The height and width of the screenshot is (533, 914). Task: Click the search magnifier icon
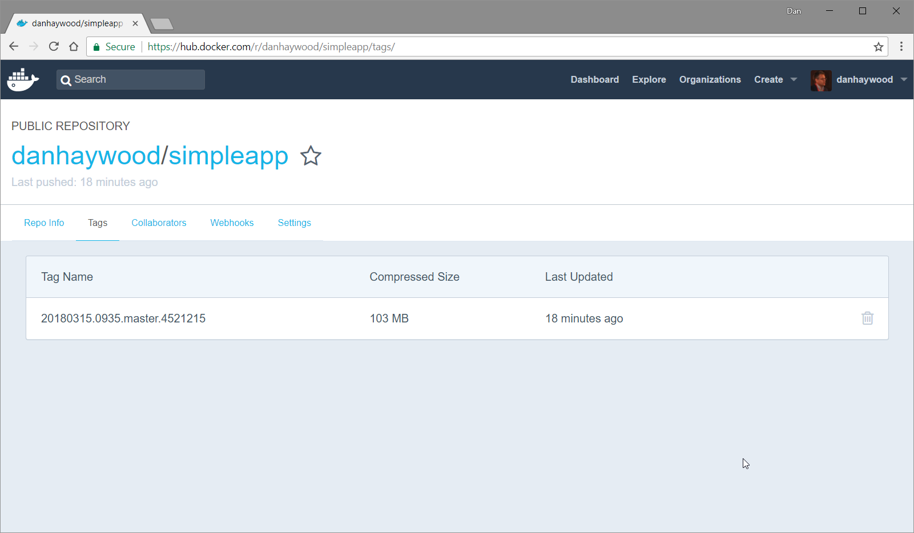click(x=66, y=80)
